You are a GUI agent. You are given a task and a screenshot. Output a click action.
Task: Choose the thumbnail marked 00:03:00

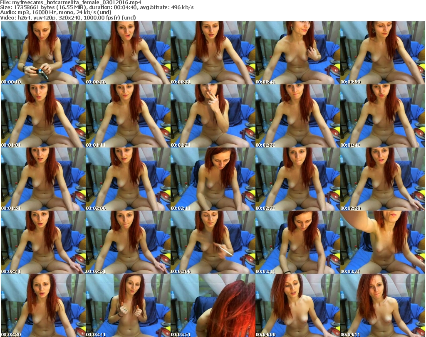click(x=213, y=242)
